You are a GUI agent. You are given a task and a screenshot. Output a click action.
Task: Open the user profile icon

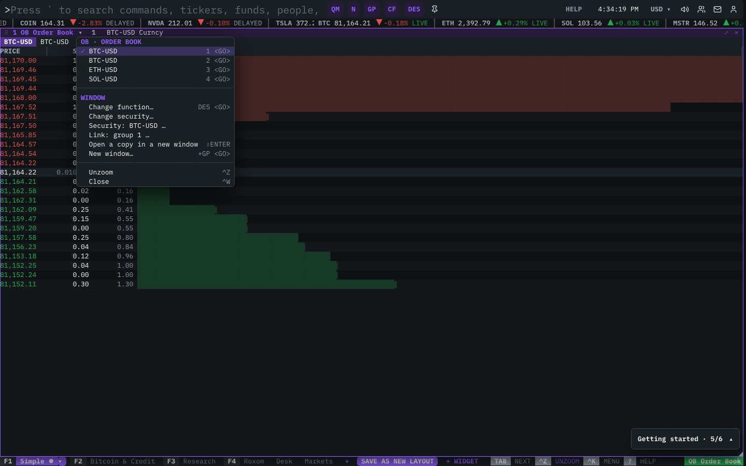pos(734,9)
